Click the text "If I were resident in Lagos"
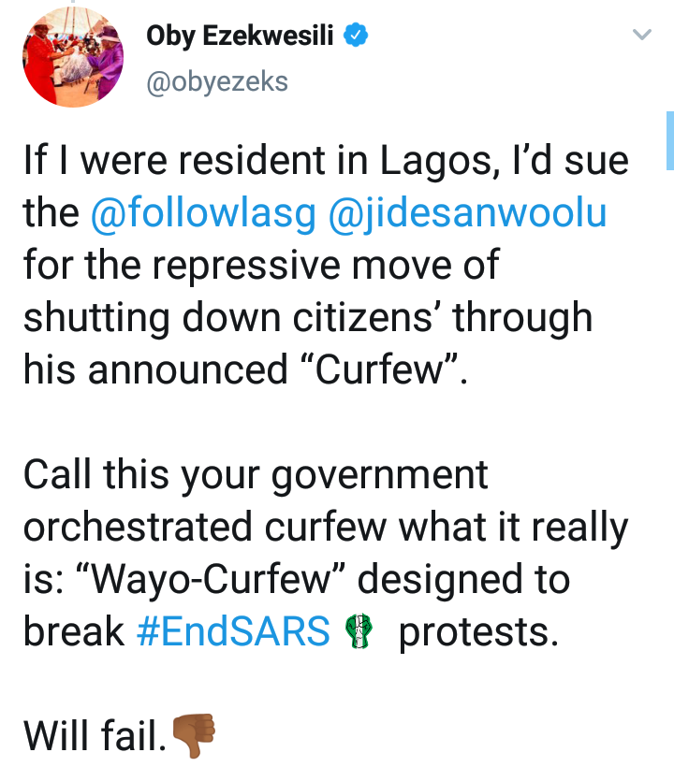Screen dimensions: 674x767 click(257, 161)
